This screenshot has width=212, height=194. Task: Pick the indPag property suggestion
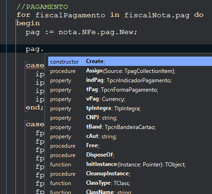[x=130, y=80]
